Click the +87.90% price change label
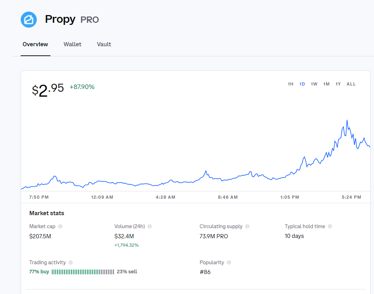This screenshot has width=374, height=294. [x=82, y=87]
